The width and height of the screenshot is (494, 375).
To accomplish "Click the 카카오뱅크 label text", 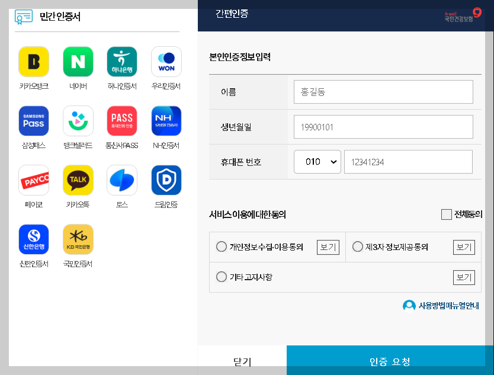I will click(x=34, y=86).
